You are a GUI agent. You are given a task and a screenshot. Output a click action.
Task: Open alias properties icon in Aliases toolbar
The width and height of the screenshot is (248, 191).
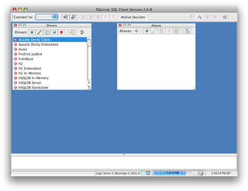[176, 31]
